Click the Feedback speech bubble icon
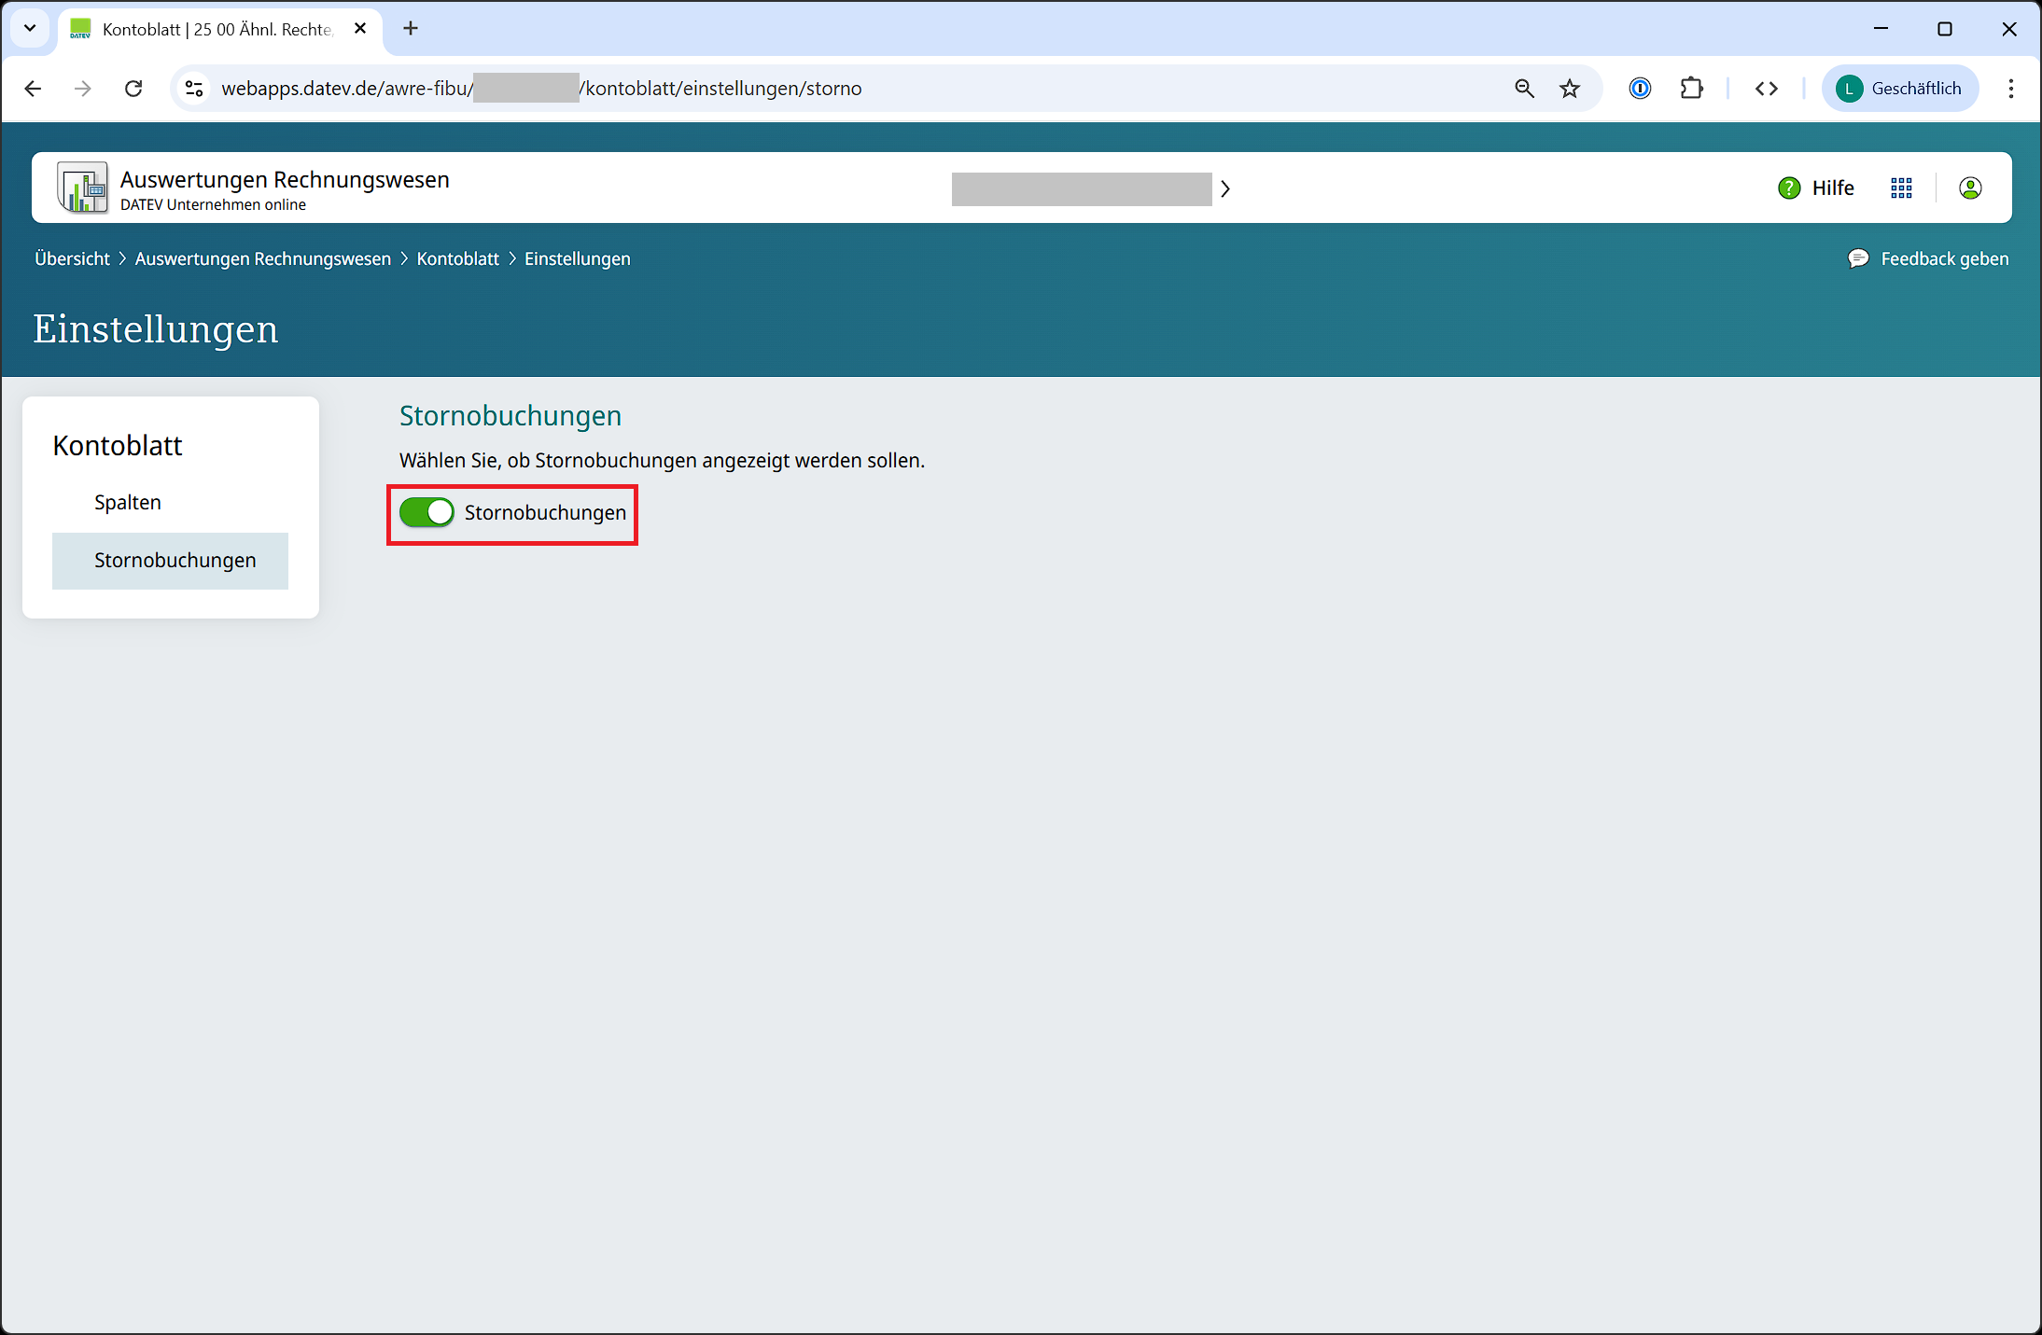The image size is (2042, 1335). click(1858, 258)
